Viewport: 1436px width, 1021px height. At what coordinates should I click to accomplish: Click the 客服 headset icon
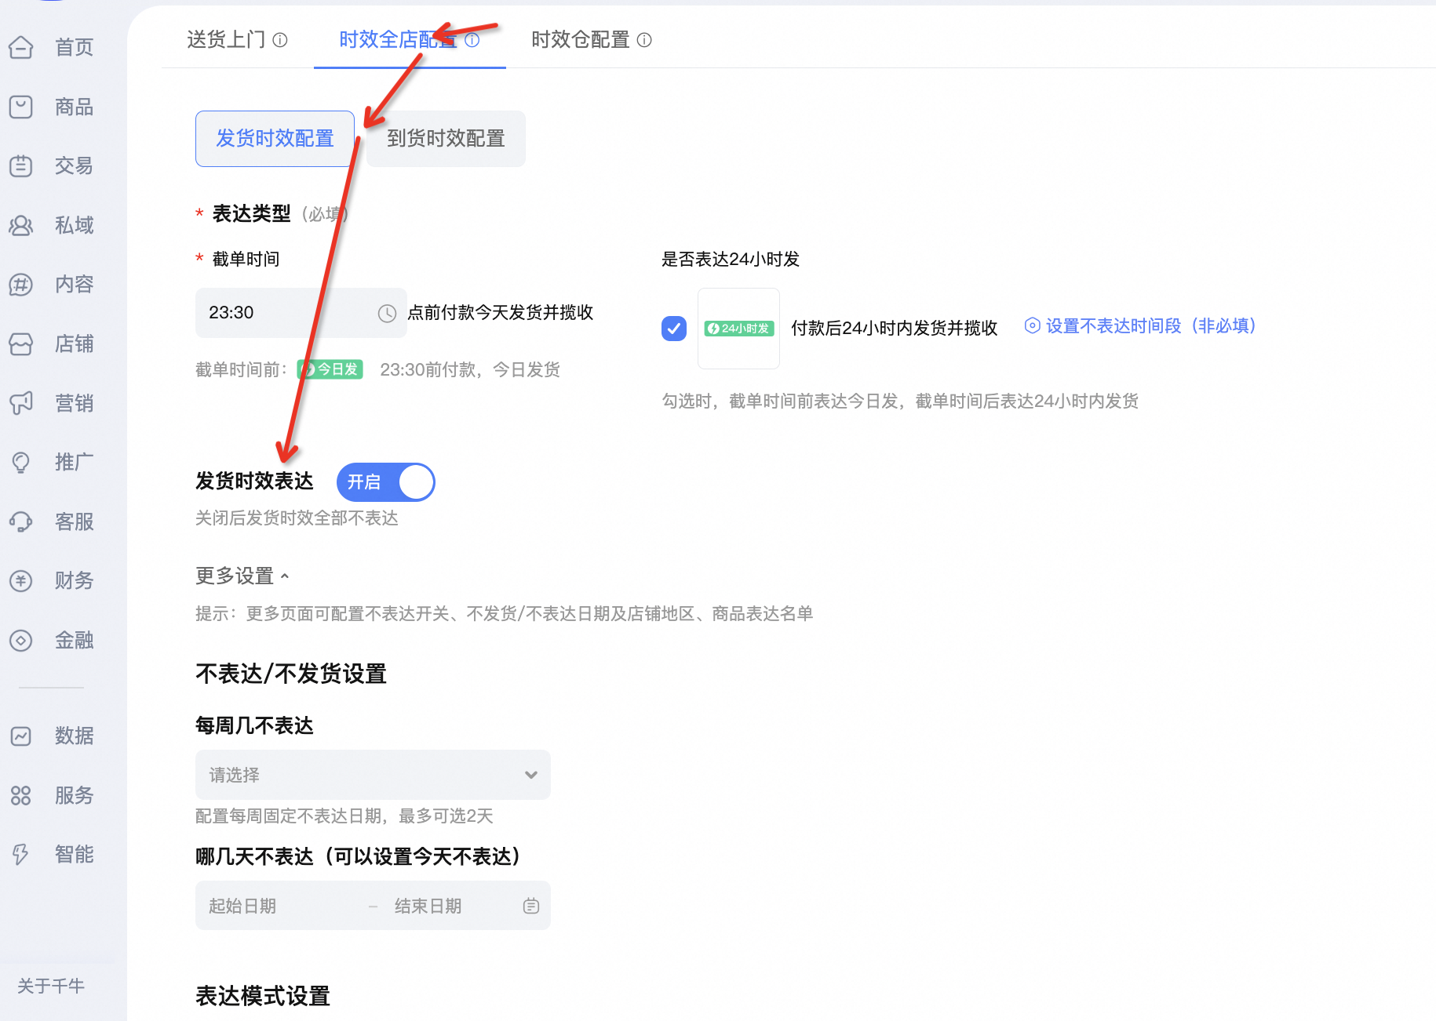(21, 521)
